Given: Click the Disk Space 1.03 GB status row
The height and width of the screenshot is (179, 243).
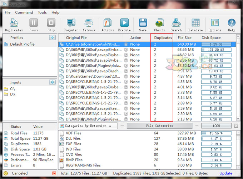Looking at the screenshot, I should [x=30, y=149].
